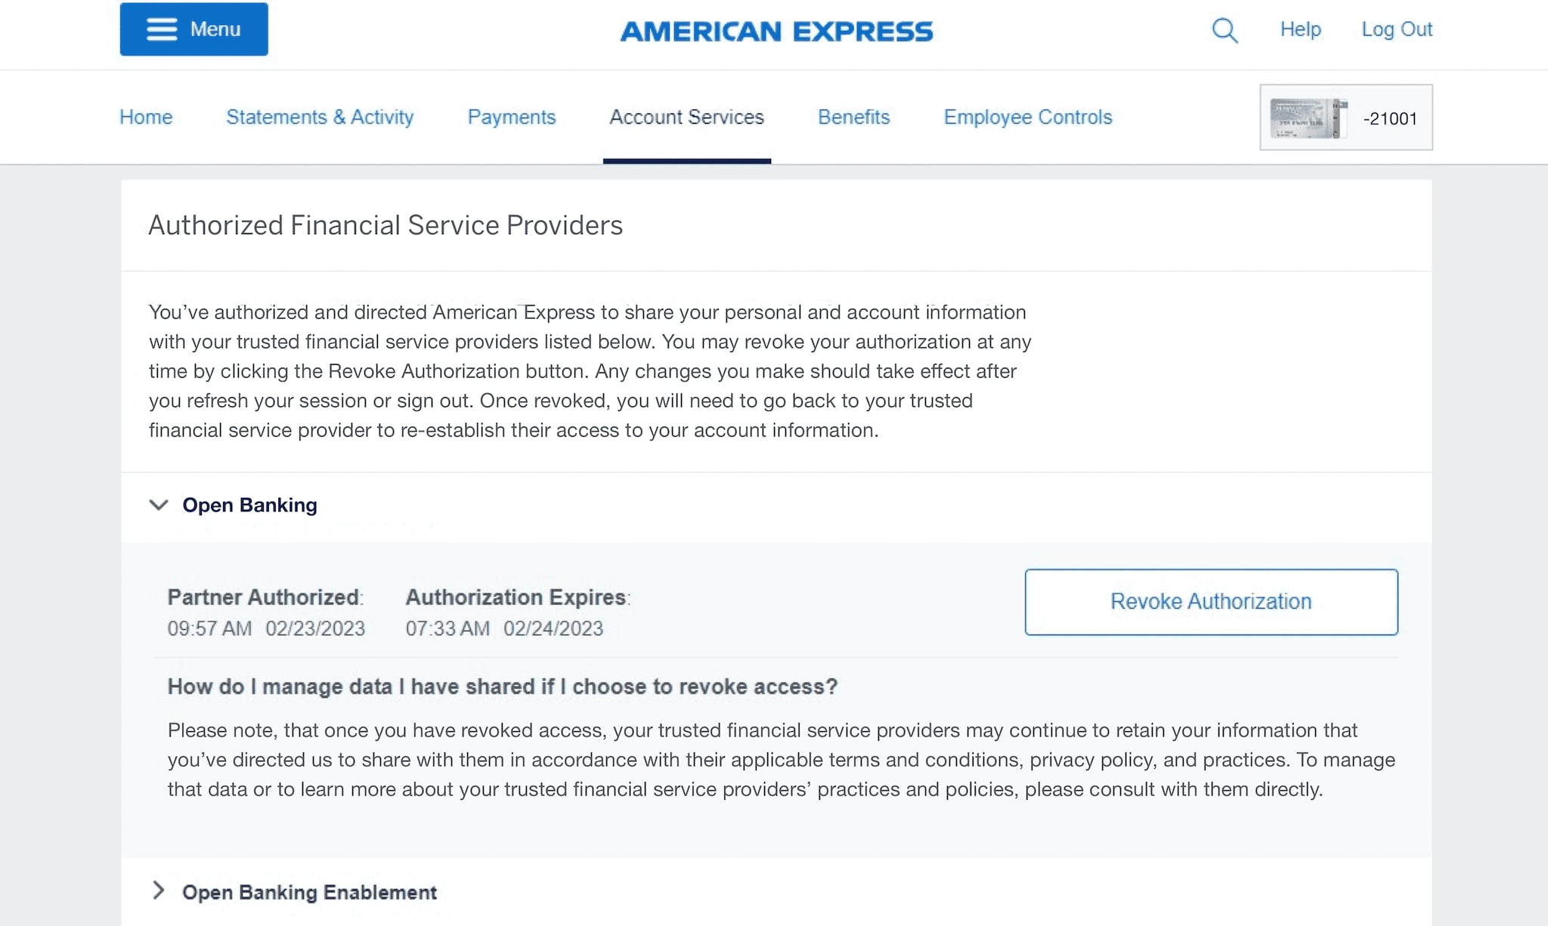Click the account number ending -21001

(1389, 119)
